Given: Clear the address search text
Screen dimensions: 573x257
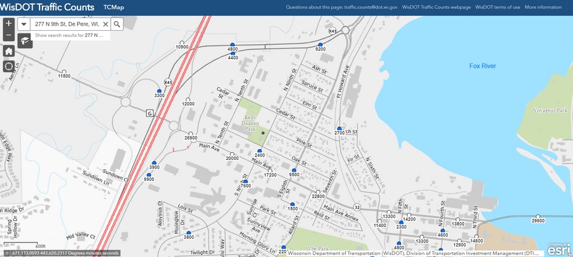Looking at the screenshot, I should (105, 24).
